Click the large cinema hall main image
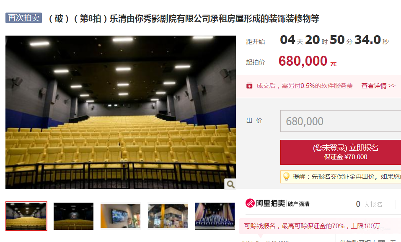This screenshot has height=242, width=401. 120,113
